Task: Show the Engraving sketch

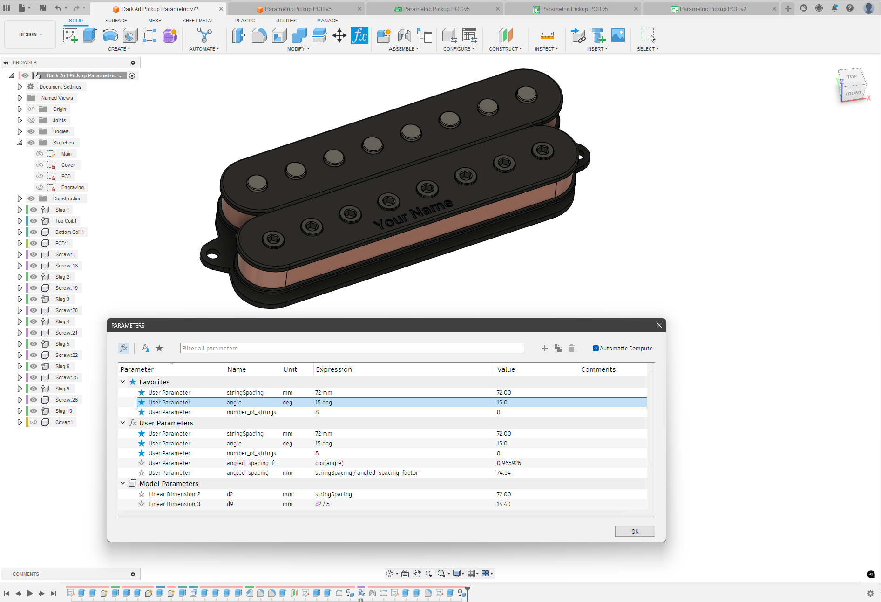Action: click(40, 187)
